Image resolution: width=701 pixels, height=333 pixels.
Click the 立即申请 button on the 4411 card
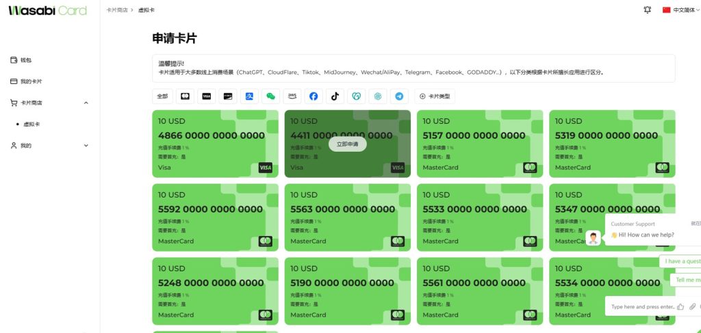pyautogui.click(x=347, y=144)
